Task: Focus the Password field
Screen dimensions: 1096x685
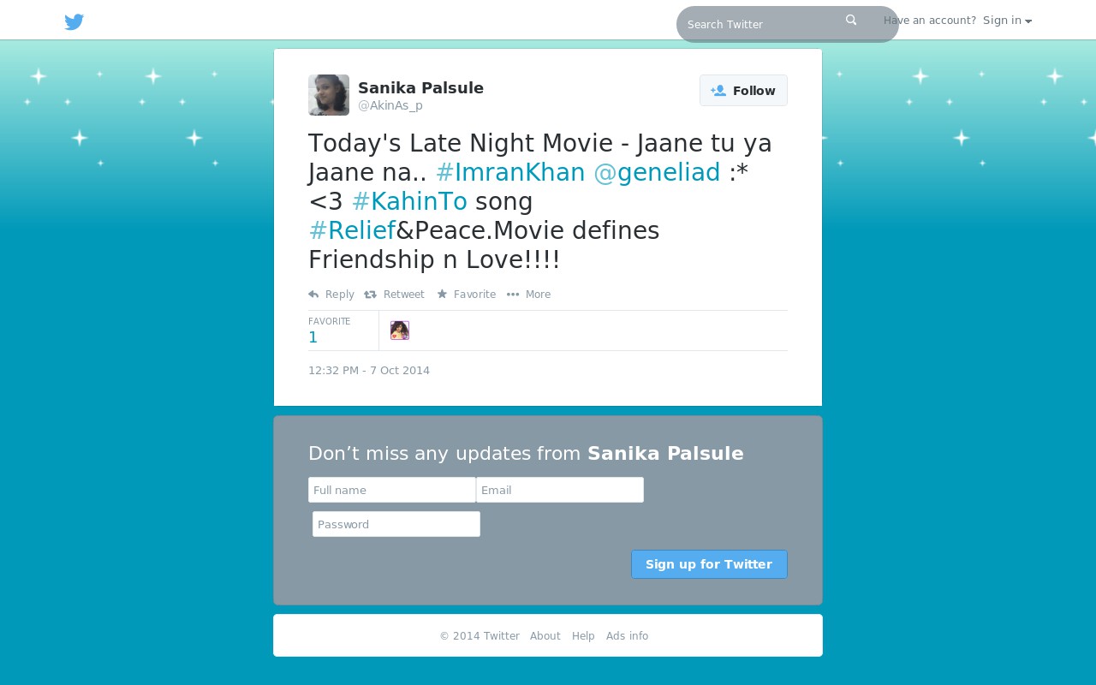Action: [396, 524]
